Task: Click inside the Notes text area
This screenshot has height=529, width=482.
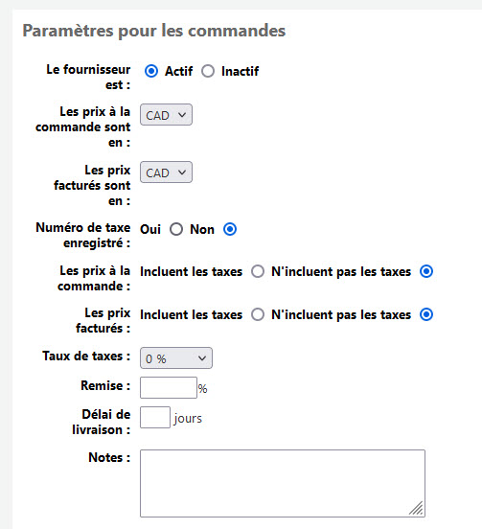Action: pos(283,483)
